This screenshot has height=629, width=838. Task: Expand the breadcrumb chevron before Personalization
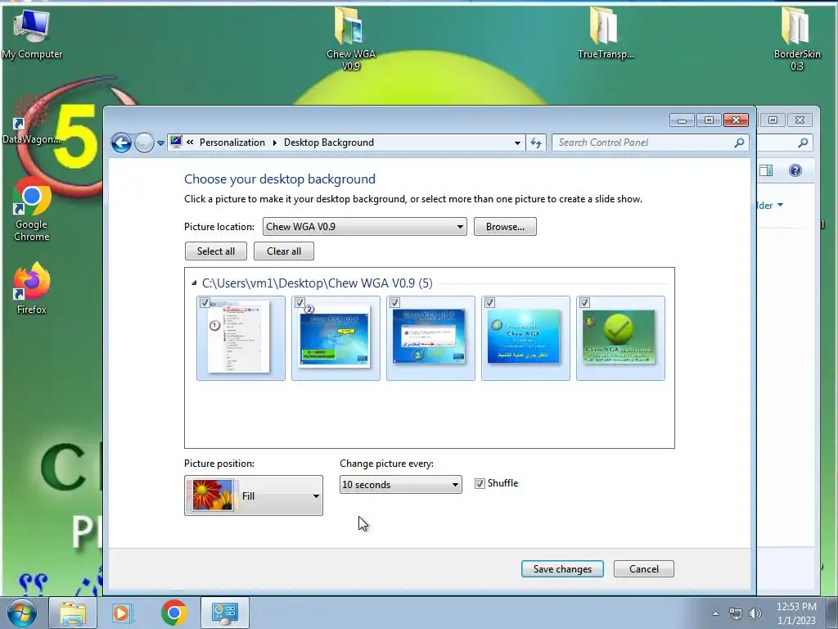point(190,143)
